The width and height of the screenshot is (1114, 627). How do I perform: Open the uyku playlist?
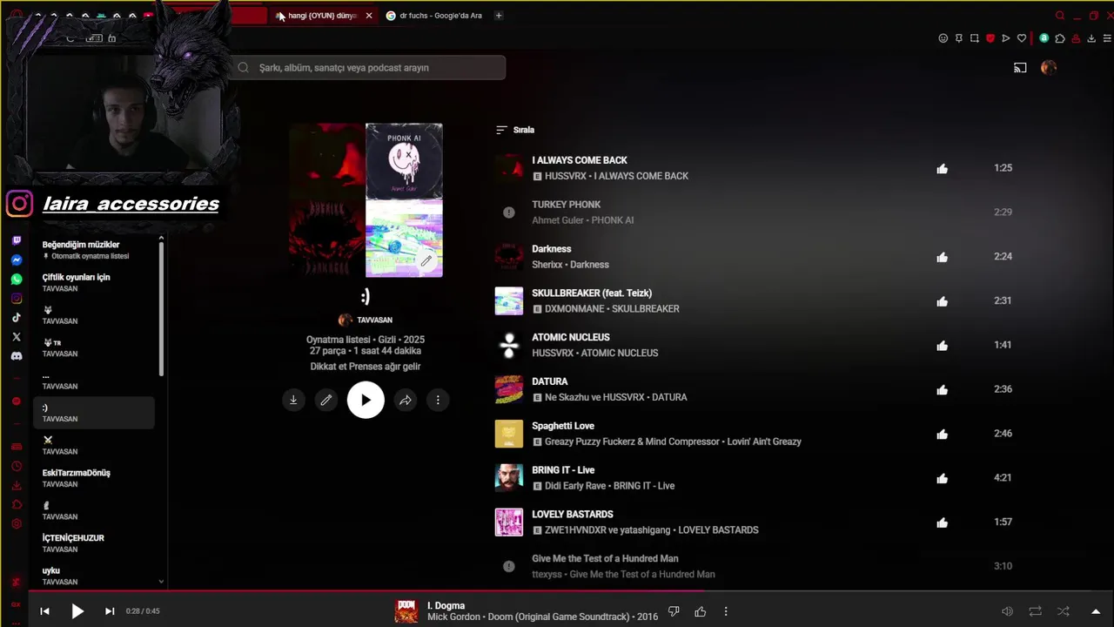tap(94, 576)
